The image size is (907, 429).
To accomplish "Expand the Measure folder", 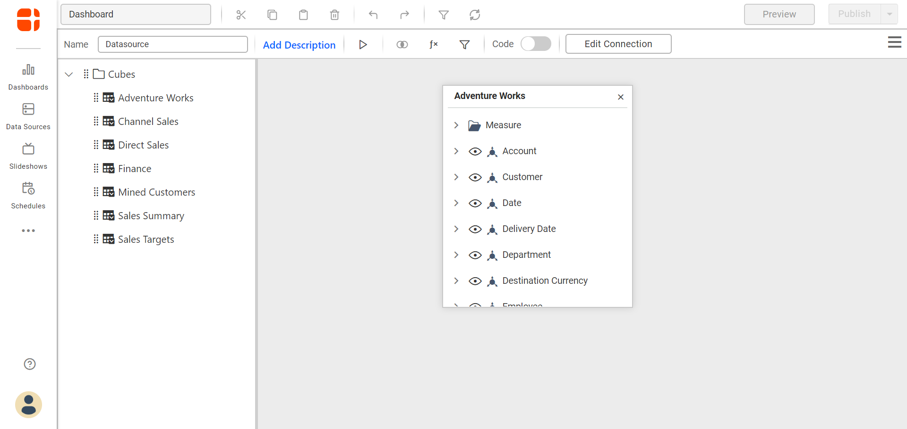I will [x=456, y=125].
